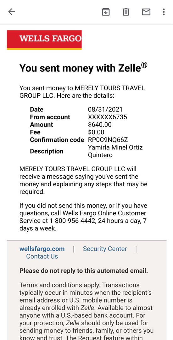Tap the Wells Fargo logo banner
This screenshot has width=173, height=340.
[44, 40]
